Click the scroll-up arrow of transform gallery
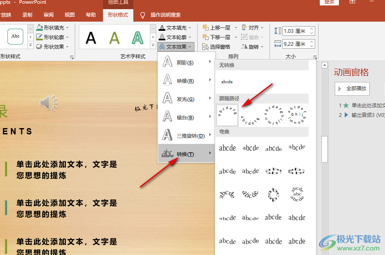Image resolution: width=385 pixels, height=255 pixels. pos(325,65)
